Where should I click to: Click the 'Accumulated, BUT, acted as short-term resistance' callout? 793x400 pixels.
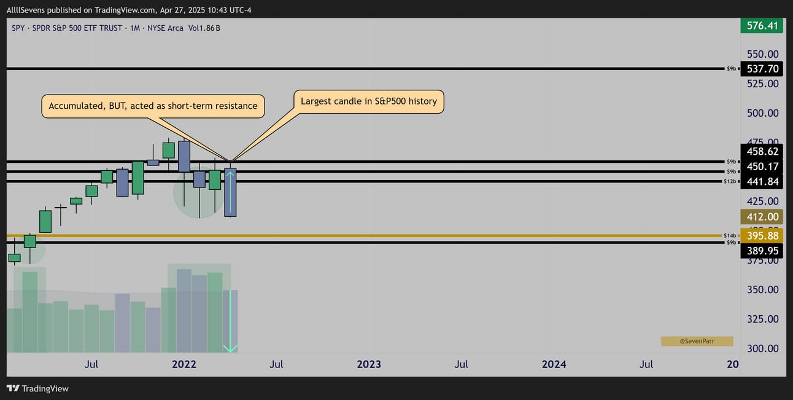(153, 106)
